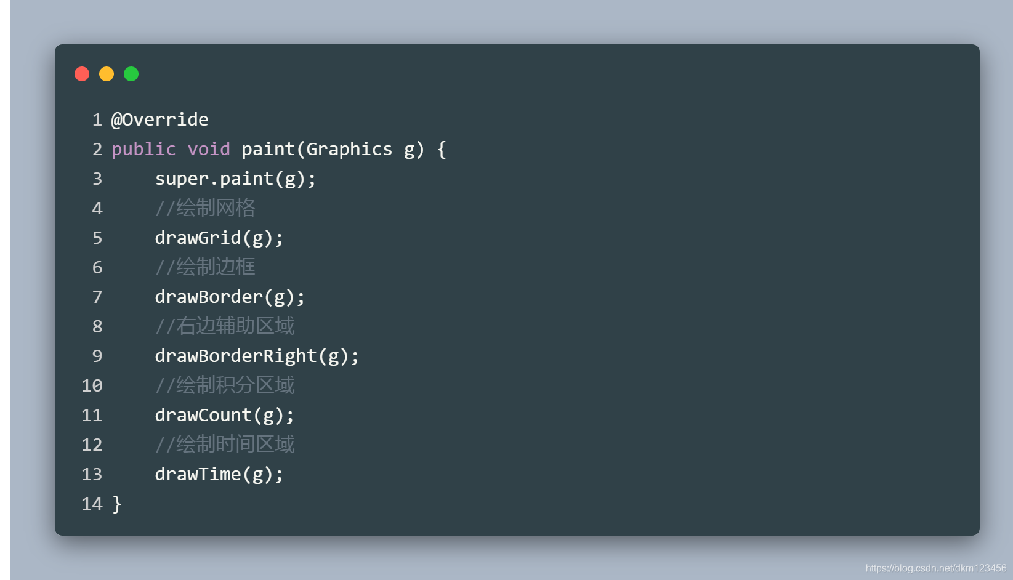Click the //绘制网格 comment
This screenshot has width=1013, height=580.
205,208
